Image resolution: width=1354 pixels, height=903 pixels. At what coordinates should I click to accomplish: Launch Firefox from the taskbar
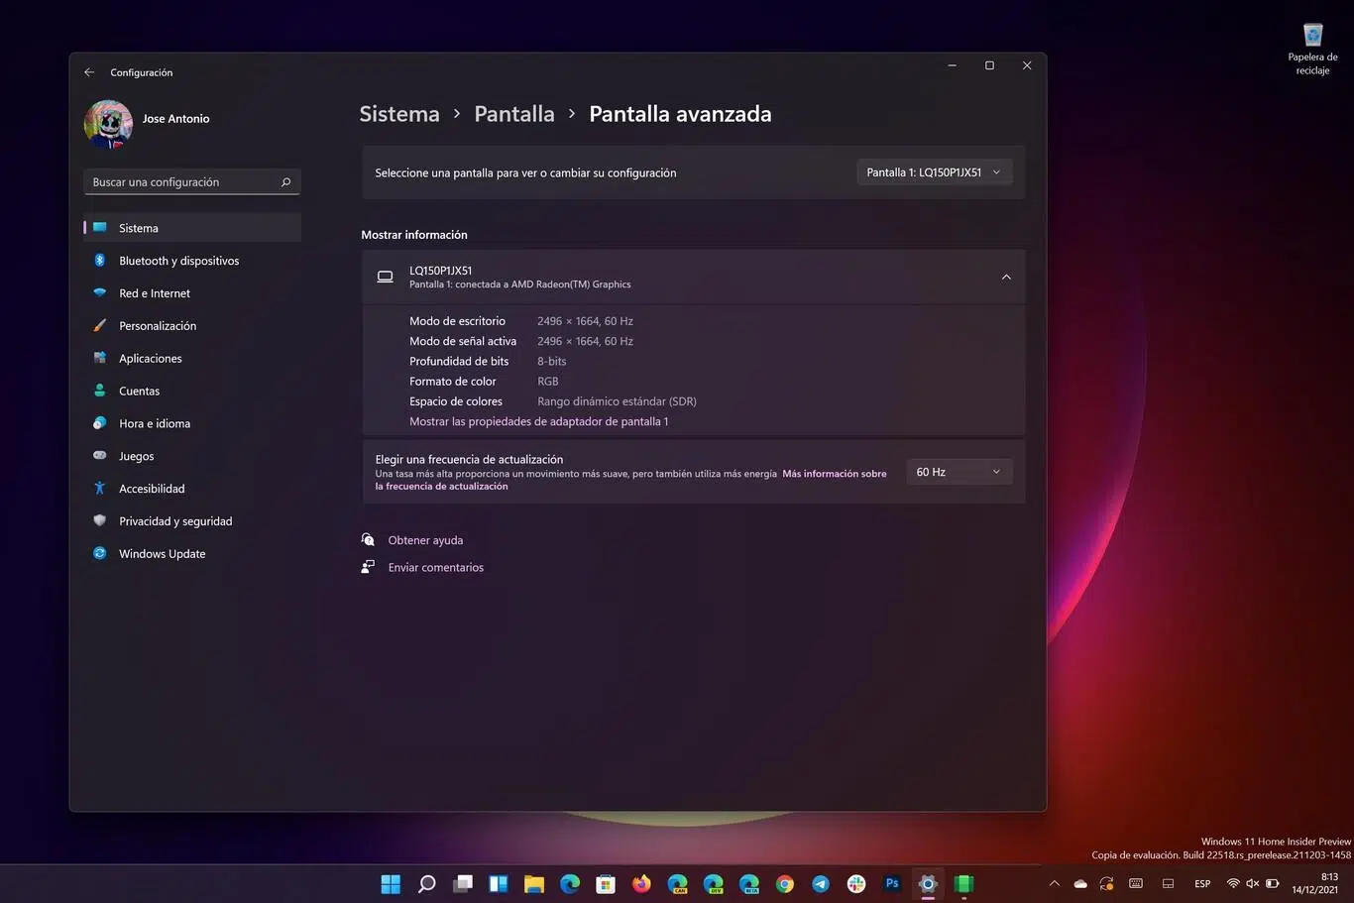pyautogui.click(x=641, y=883)
